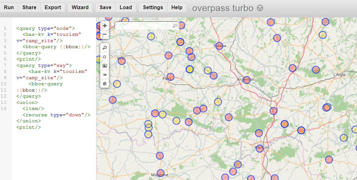Click the search magnifier in map search box
This screenshot has width=357, height=180.
[x=175, y=26]
